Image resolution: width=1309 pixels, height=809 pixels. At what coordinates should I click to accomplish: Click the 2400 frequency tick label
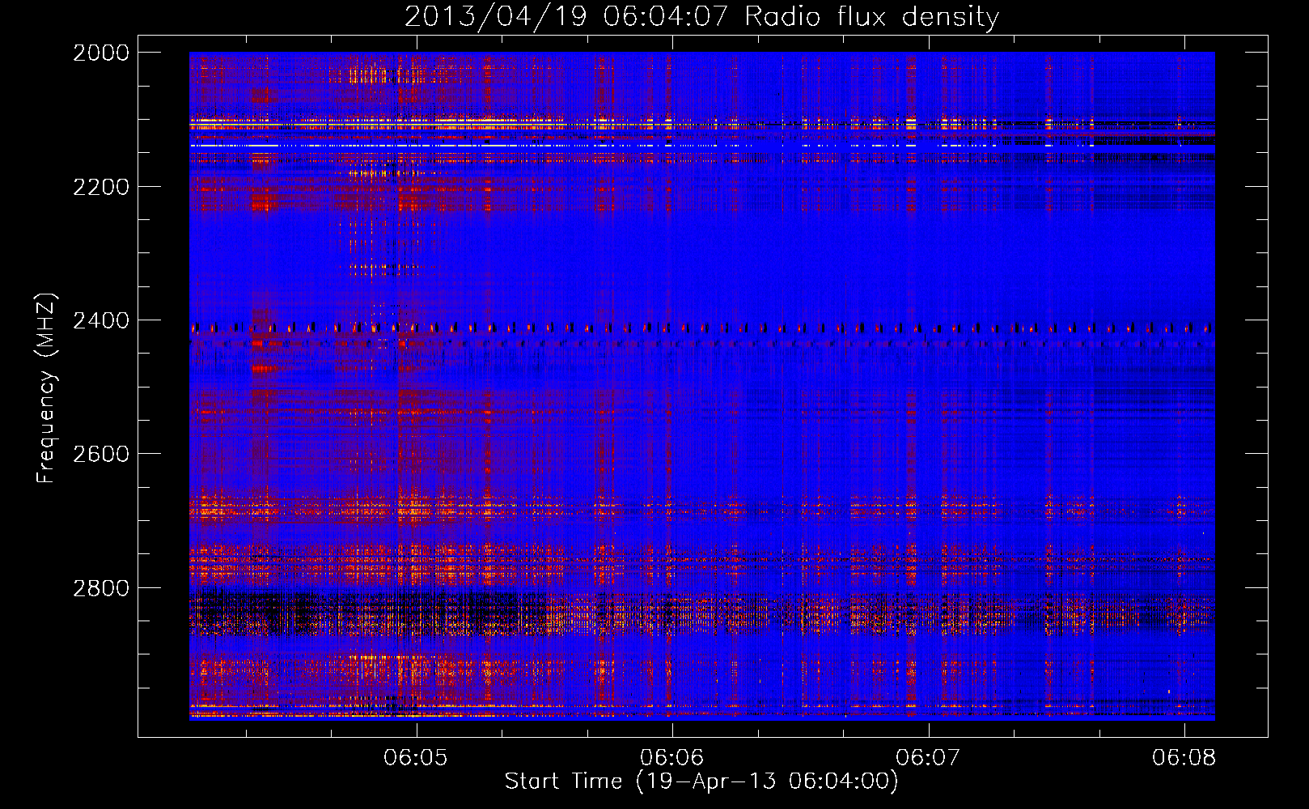101,320
